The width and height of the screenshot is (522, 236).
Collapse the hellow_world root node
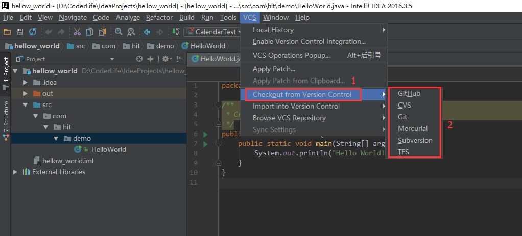[15, 71]
